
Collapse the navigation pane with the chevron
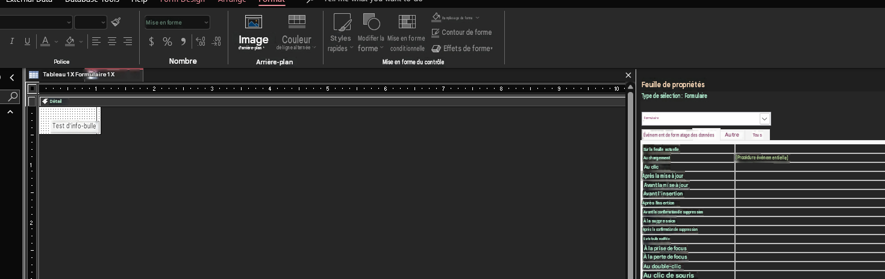point(11,78)
